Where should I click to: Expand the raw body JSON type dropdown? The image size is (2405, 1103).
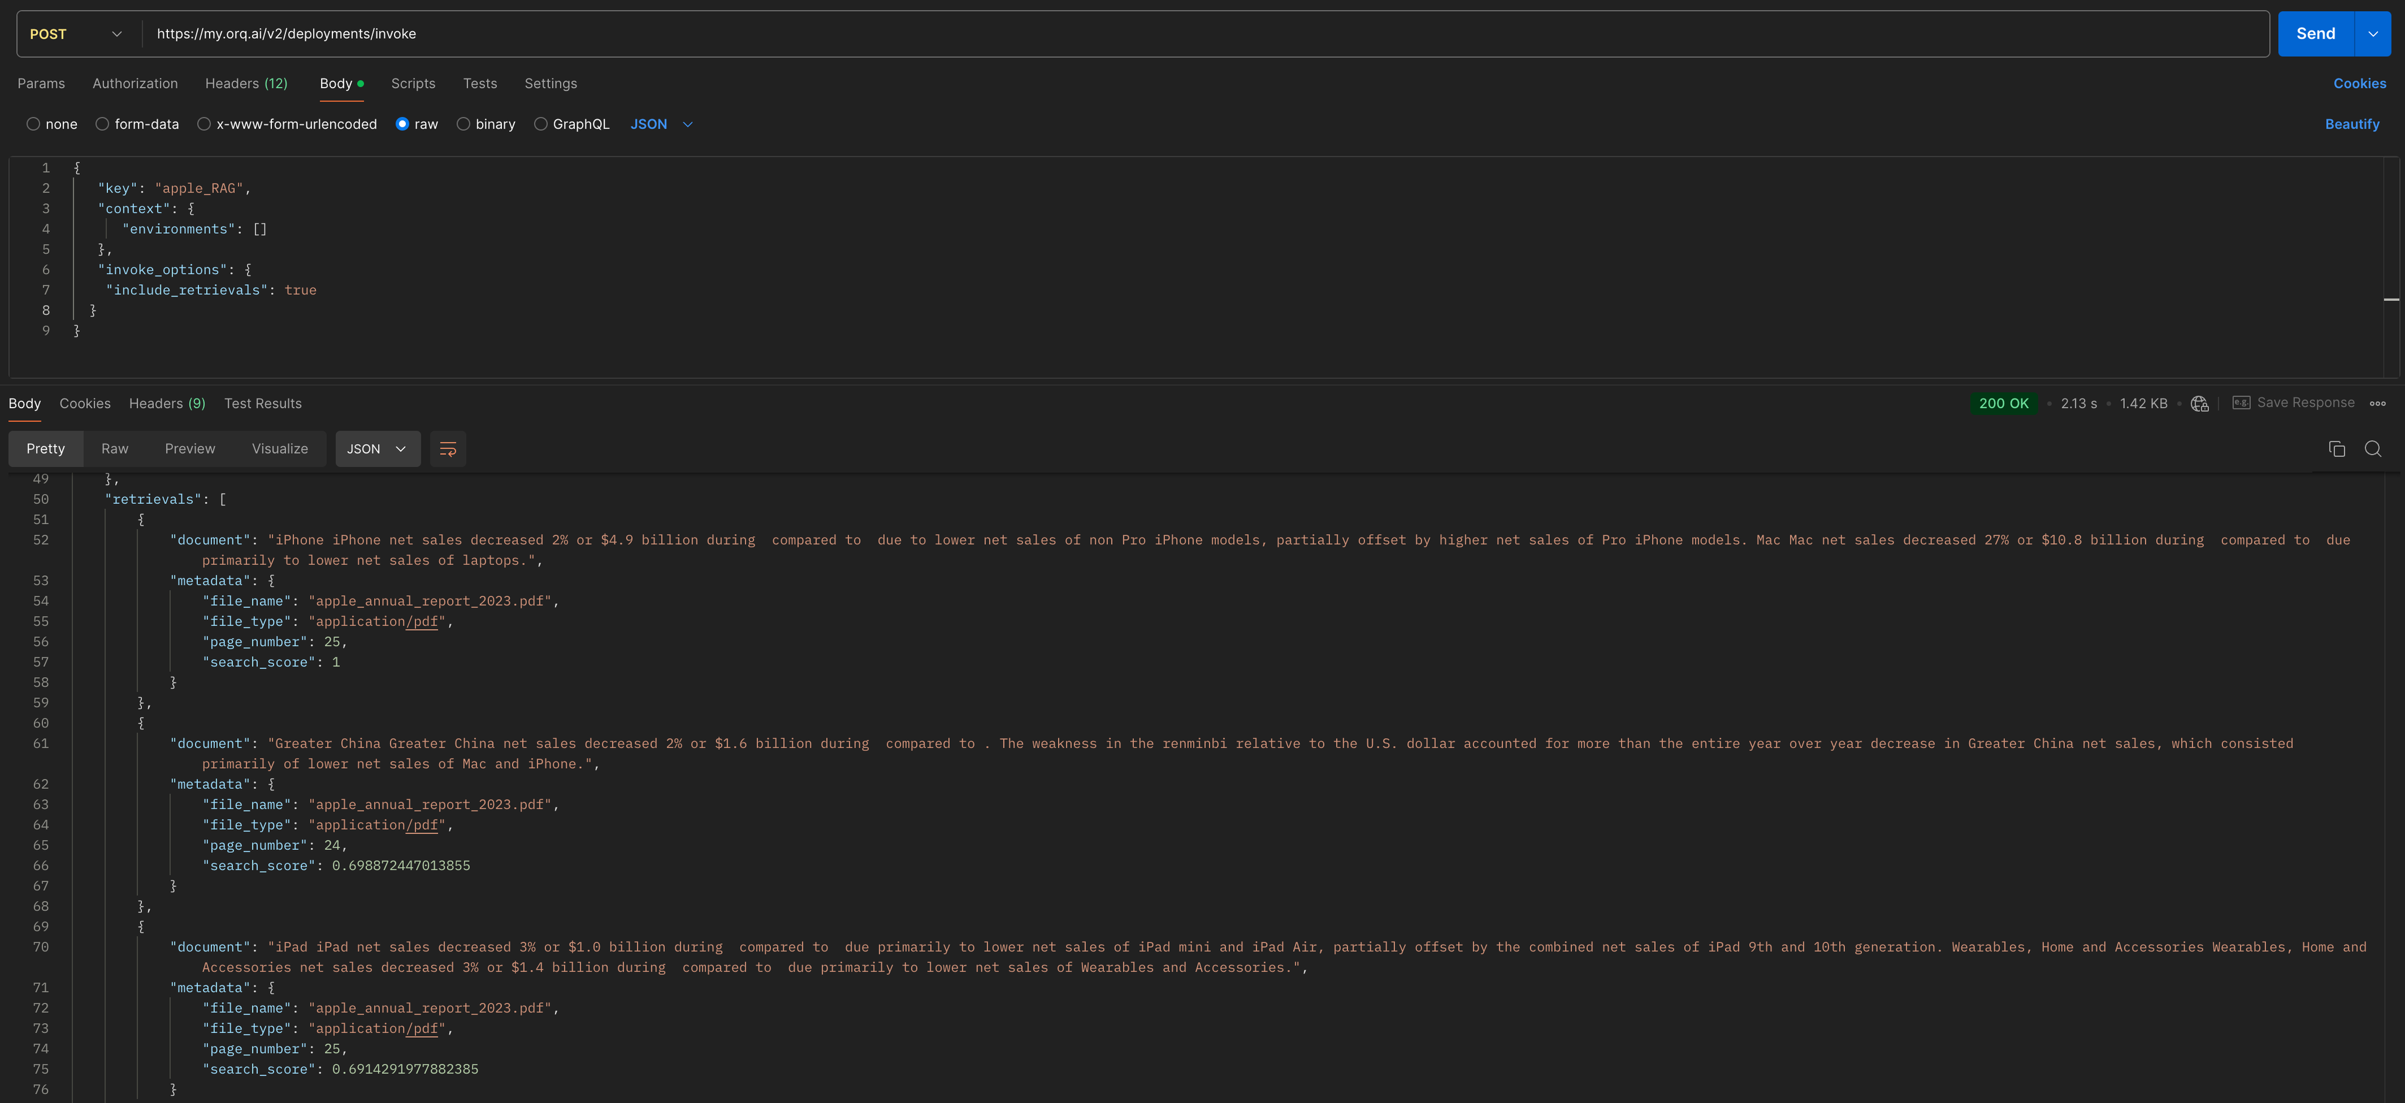point(661,124)
